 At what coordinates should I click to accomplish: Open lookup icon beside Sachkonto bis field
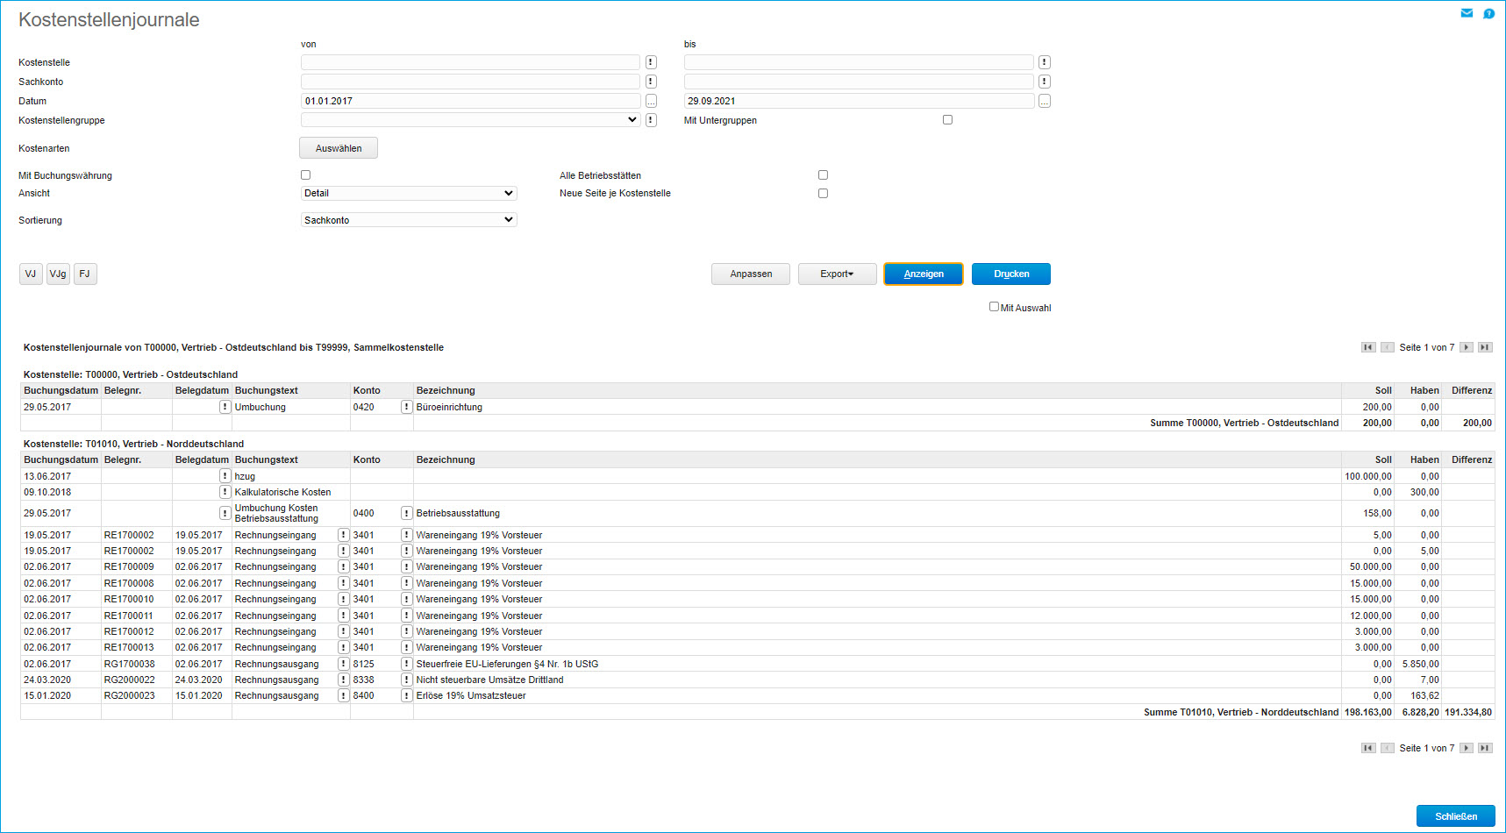coord(1044,82)
